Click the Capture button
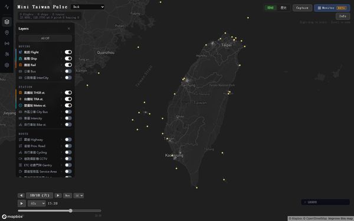This screenshot has width=354, height=221. (x=302, y=8)
